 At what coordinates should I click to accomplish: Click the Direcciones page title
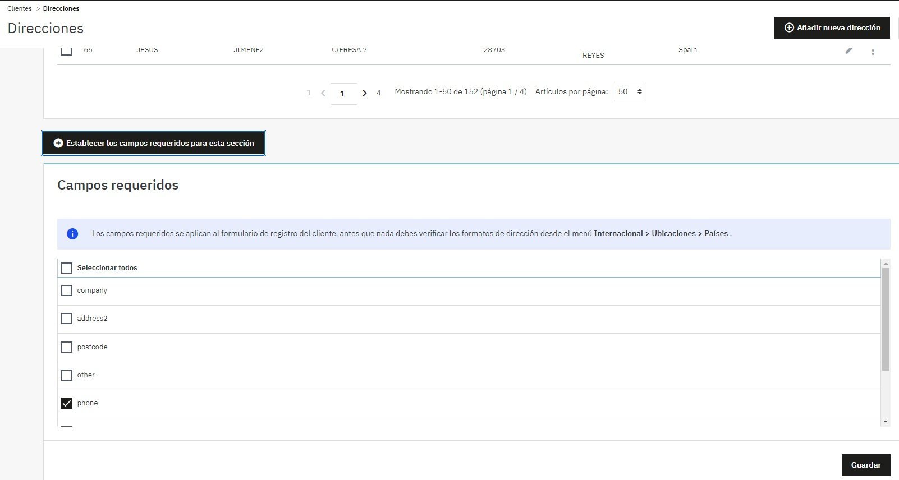(x=45, y=28)
